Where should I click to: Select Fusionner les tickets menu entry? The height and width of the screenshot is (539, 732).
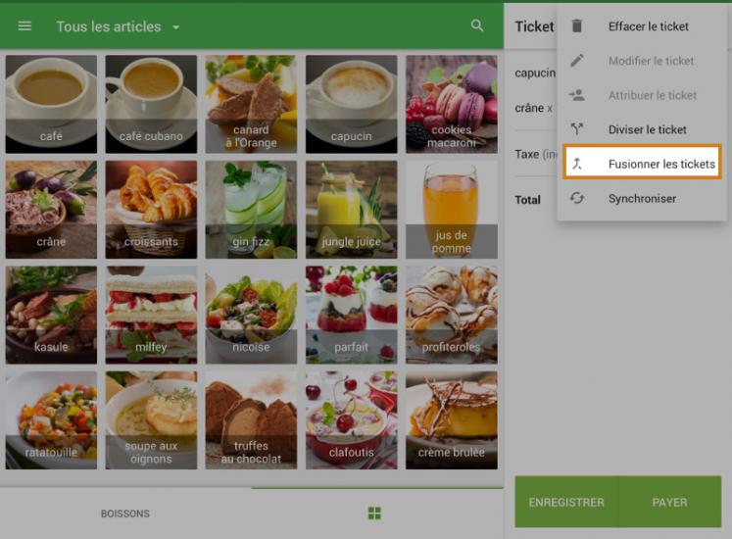click(642, 162)
